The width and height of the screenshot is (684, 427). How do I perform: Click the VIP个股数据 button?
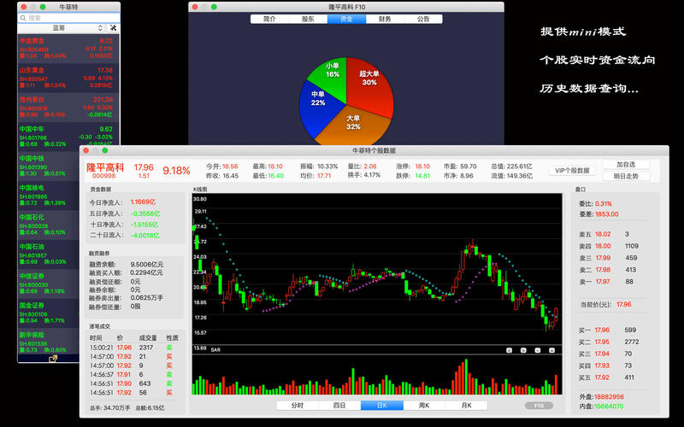tap(572, 170)
